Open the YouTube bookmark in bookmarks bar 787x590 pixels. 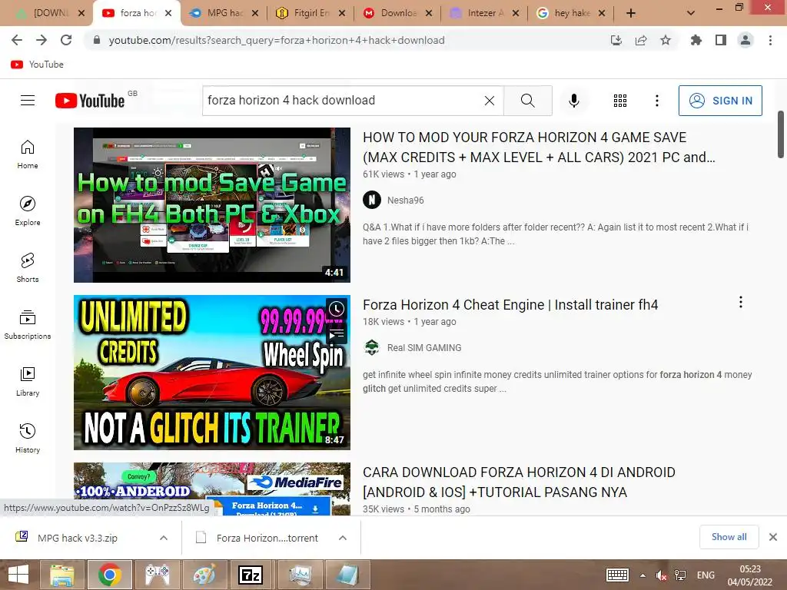pos(37,65)
